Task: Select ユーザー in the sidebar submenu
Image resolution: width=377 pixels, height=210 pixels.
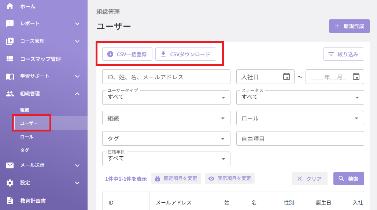Action: click(29, 123)
